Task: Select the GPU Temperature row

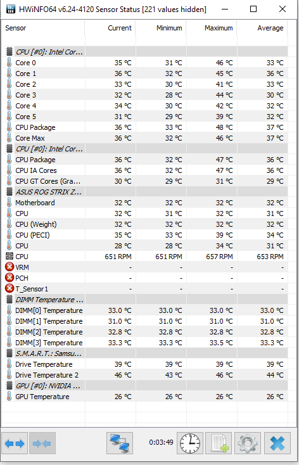Action: (x=146, y=397)
